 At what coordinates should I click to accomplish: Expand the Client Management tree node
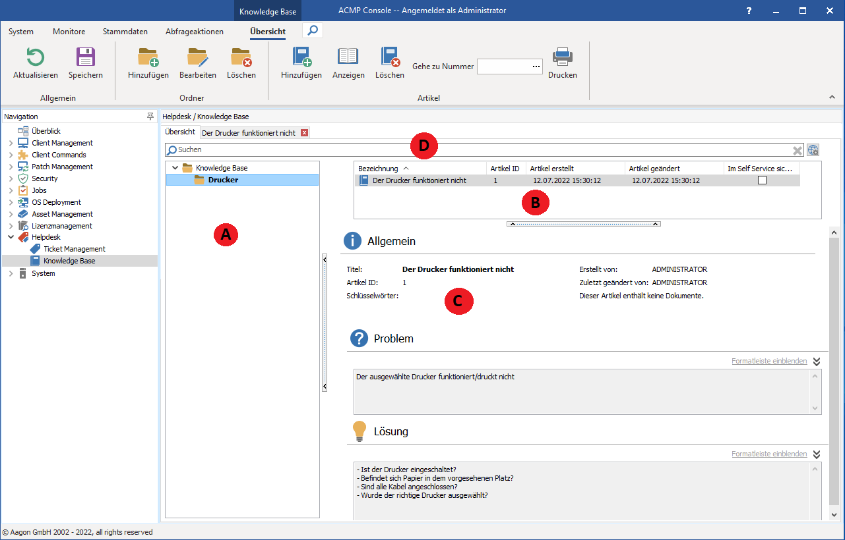pos(11,143)
